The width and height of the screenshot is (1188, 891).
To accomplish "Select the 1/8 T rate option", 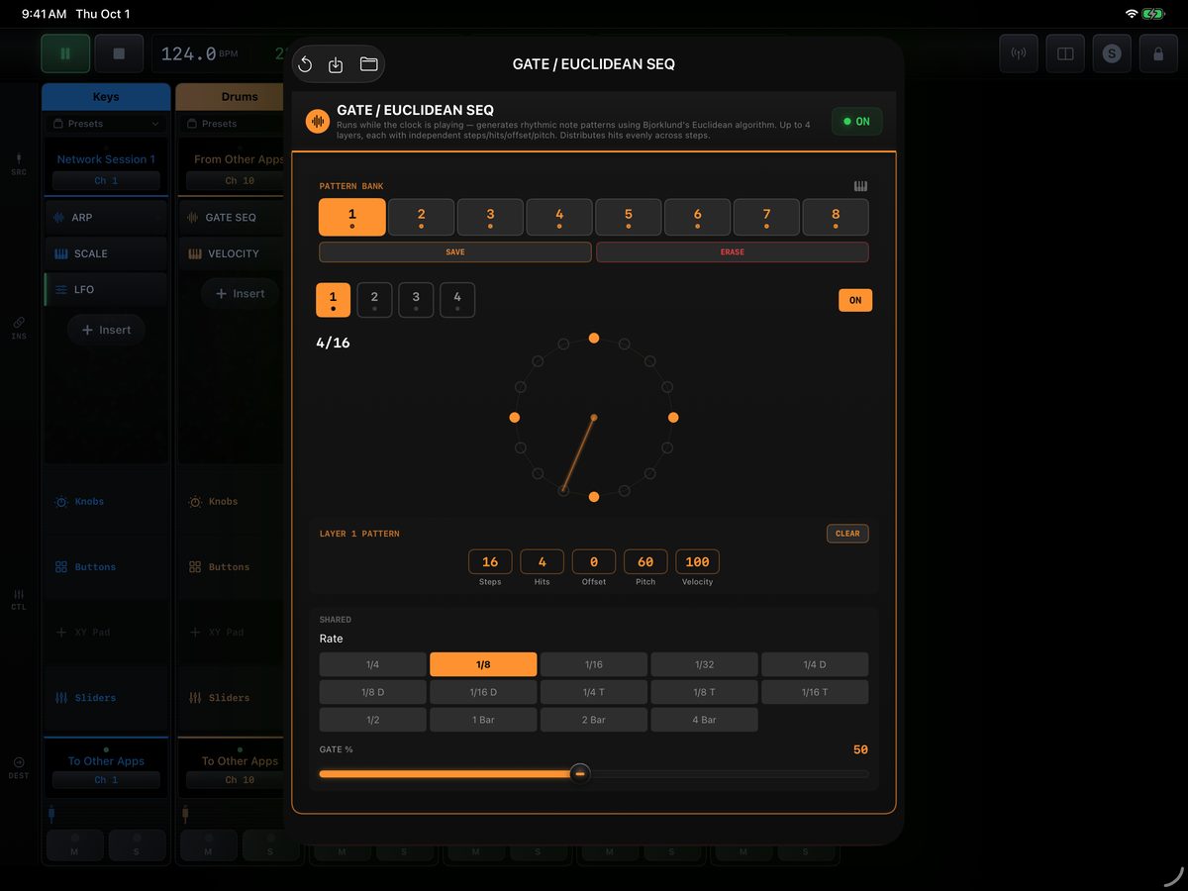I will (704, 692).
